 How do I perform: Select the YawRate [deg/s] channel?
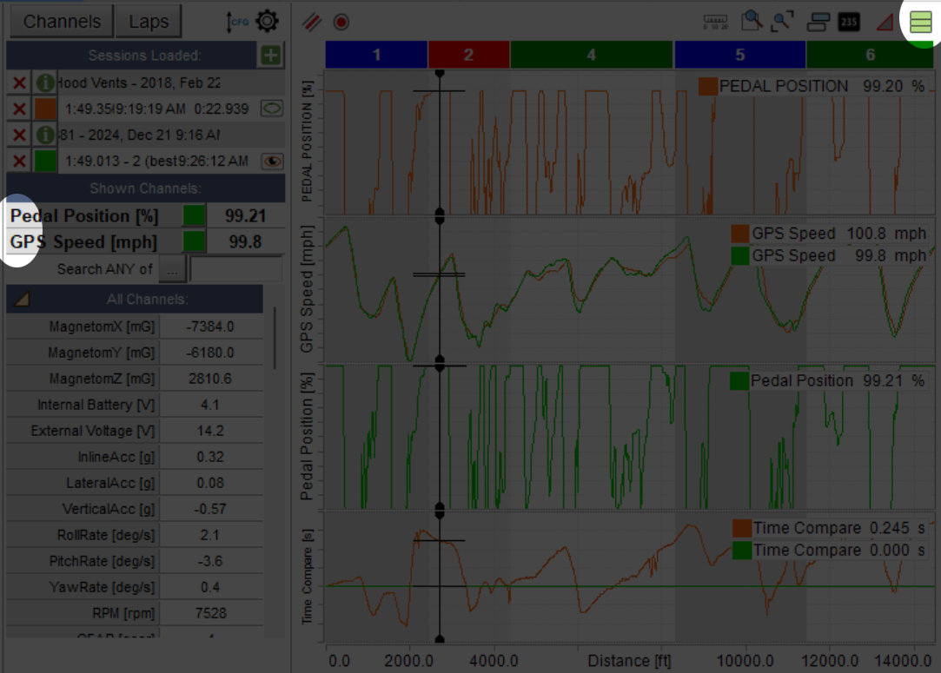point(135,587)
